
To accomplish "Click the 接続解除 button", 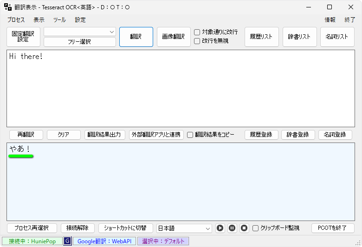I will [x=78, y=228].
